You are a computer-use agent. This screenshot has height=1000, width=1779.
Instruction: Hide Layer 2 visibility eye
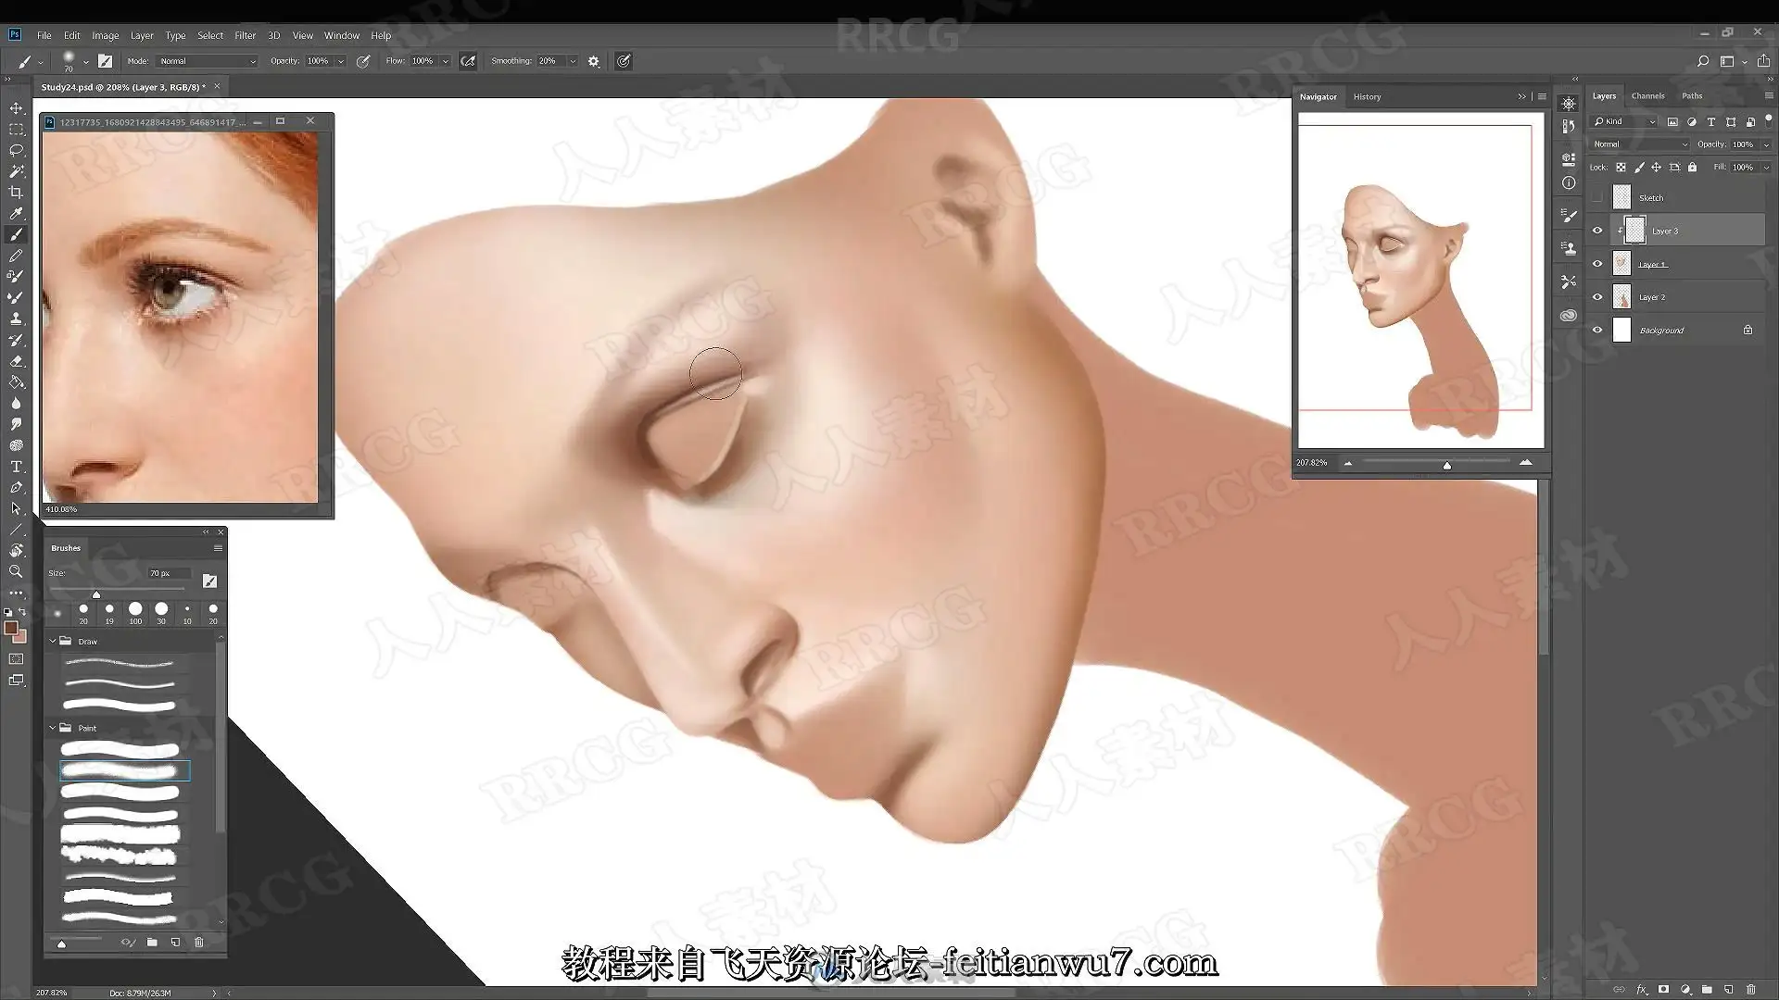[1597, 297]
